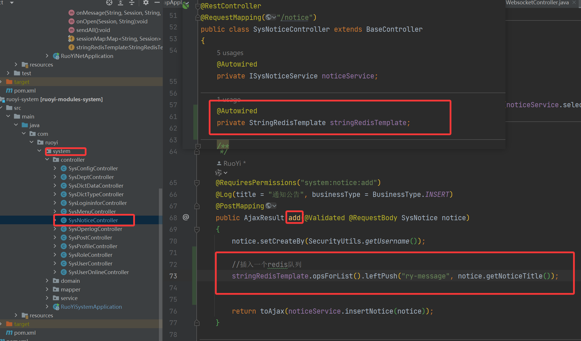This screenshot has width=581, height=341.
Task: Collapse the system package folder
Action: click(x=39, y=151)
